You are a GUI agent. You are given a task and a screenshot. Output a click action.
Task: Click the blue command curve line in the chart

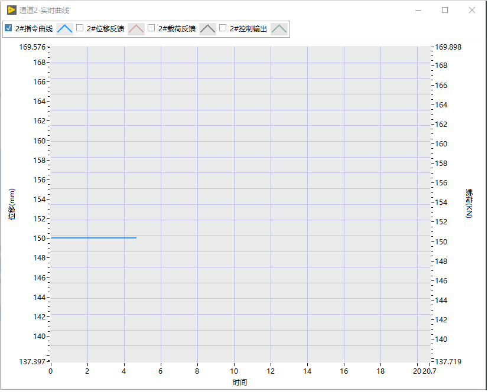pyautogui.click(x=93, y=238)
